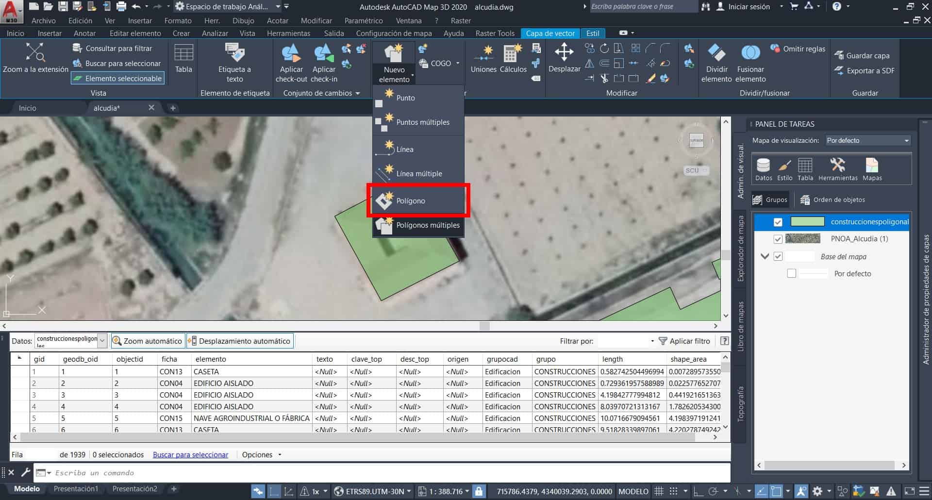Uncheck the construccionespoligonal layer checkbox

(x=778, y=222)
